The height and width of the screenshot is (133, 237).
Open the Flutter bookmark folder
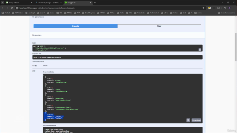pyautogui.click(x=120, y=13)
